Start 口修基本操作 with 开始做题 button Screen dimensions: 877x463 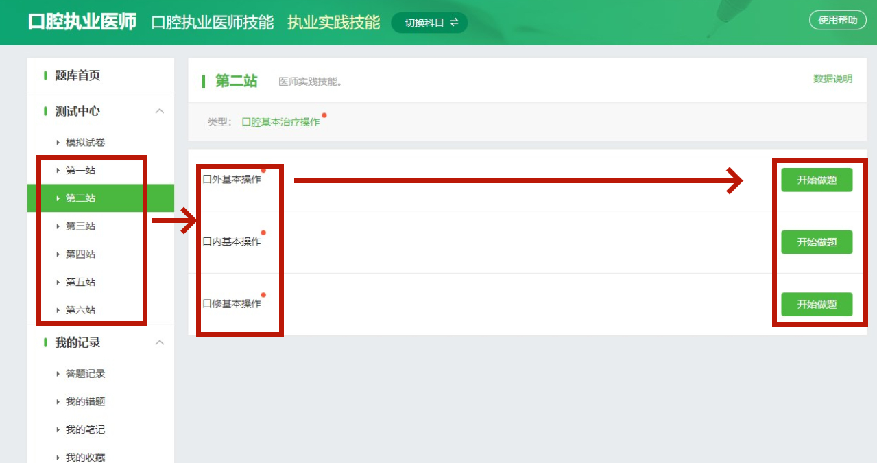817,305
